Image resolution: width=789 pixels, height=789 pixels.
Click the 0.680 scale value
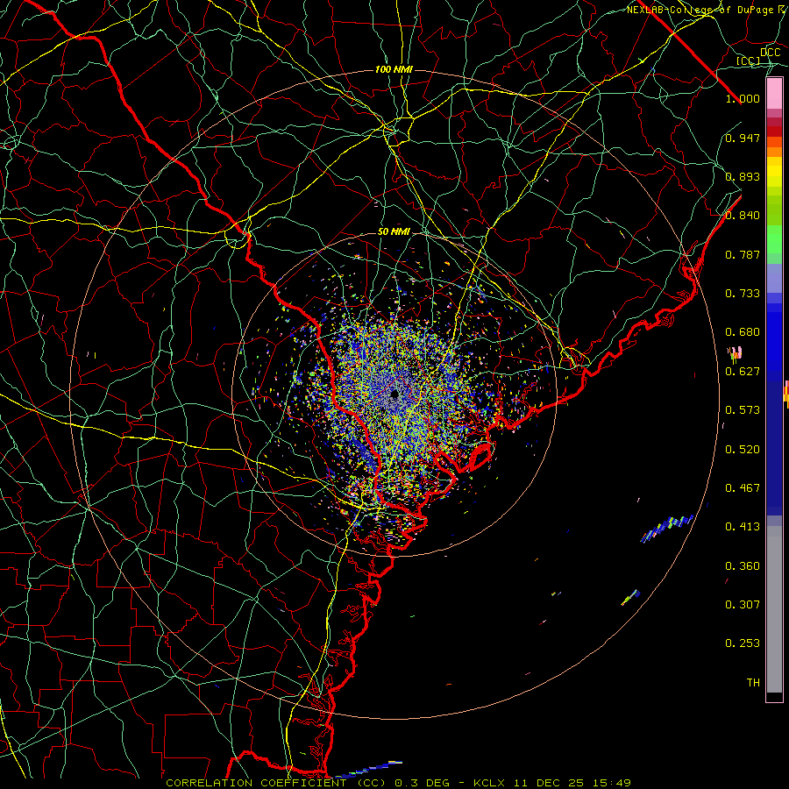[743, 332]
